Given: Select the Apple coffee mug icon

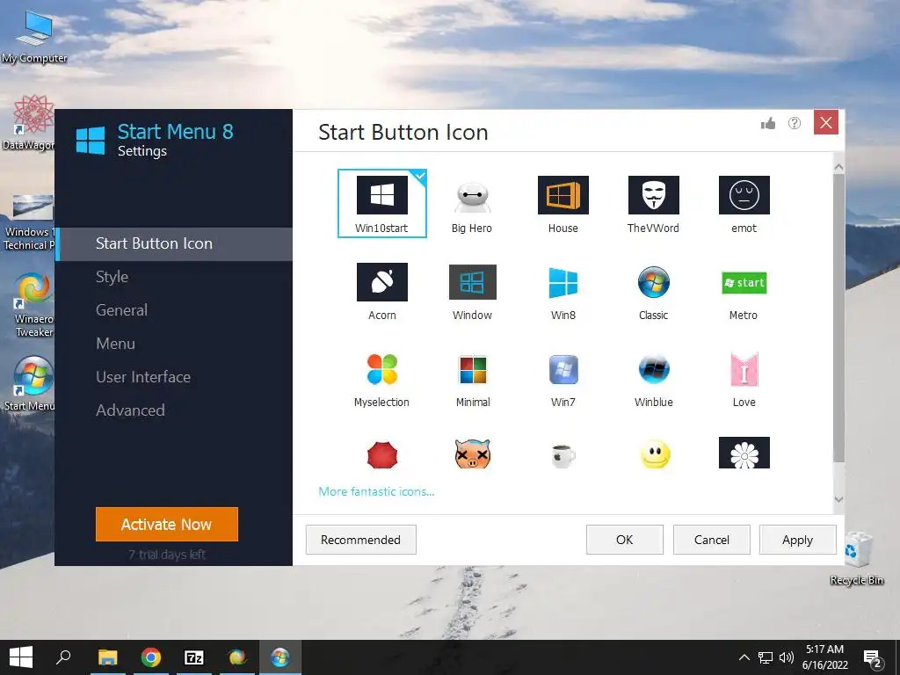Looking at the screenshot, I should pos(562,456).
